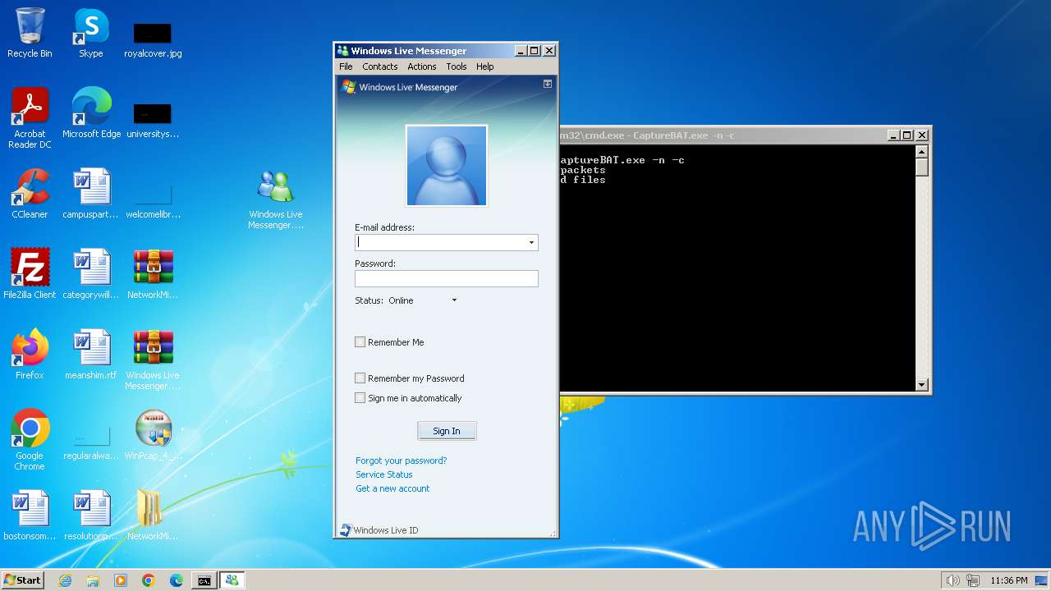Expand the E-mail address dropdown arrow

click(531, 242)
